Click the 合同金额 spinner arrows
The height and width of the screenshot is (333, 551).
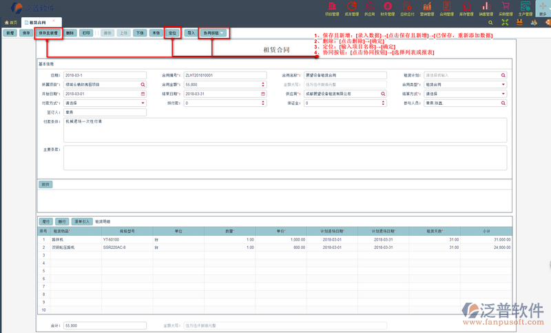(x=263, y=85)
